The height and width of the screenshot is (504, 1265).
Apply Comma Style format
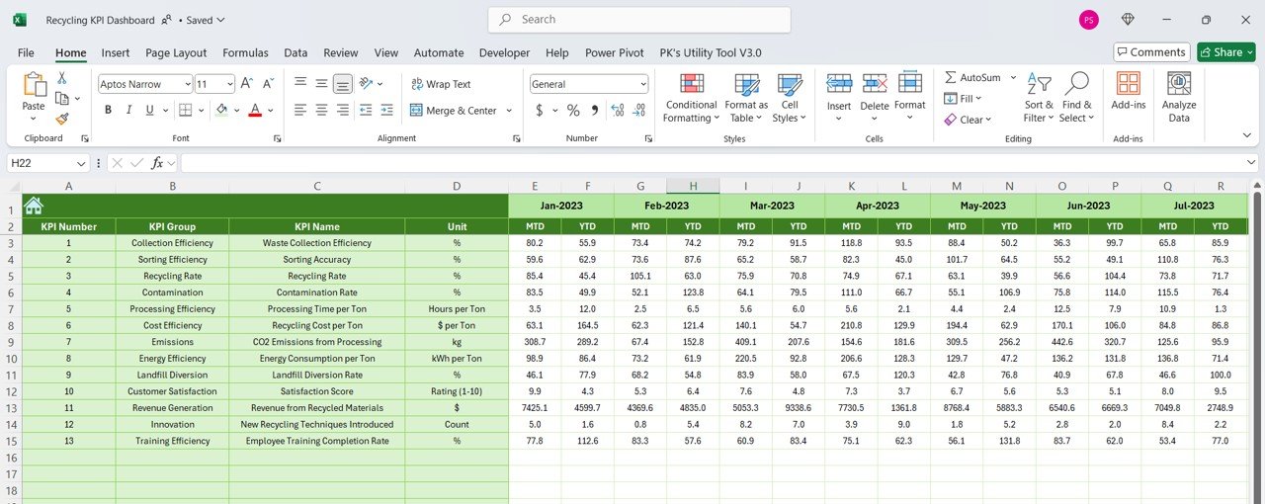point(595,110)
